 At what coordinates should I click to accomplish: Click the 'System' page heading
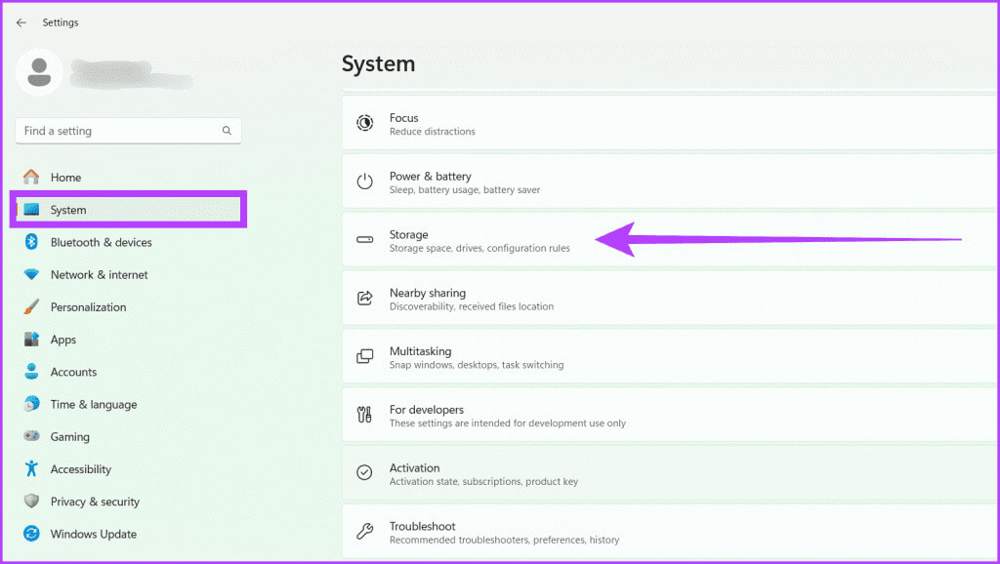(378, 63)
